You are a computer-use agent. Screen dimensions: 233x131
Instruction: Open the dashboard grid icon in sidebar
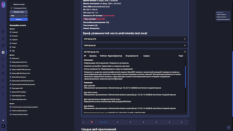(x=3, y=31)
